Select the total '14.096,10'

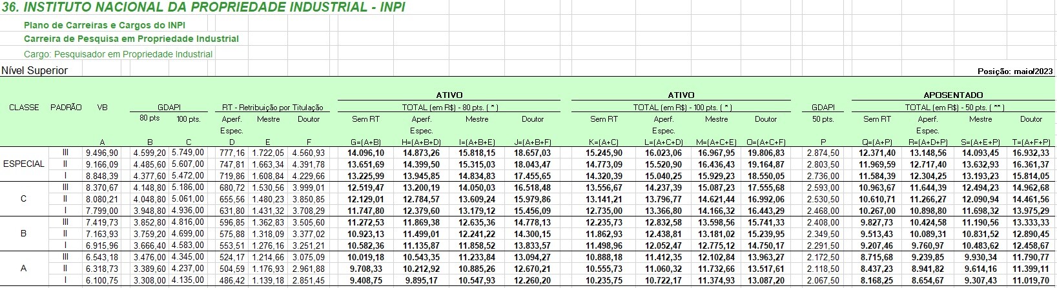pos(366,153)
